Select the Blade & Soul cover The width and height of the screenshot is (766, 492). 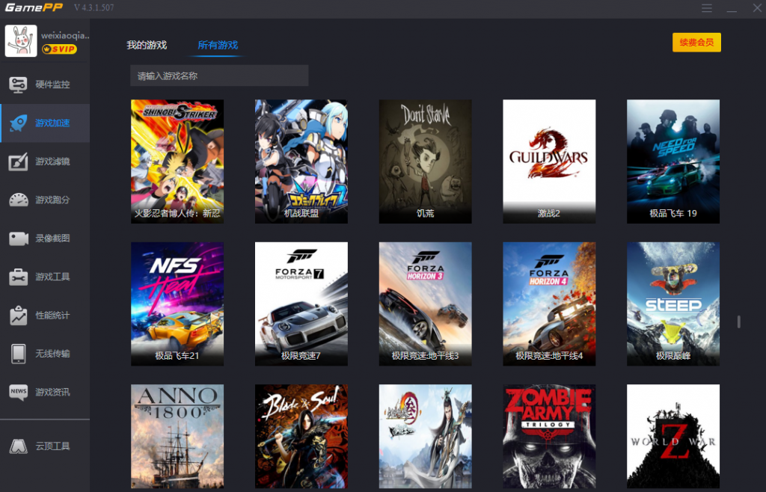click(x=301, y=437)
